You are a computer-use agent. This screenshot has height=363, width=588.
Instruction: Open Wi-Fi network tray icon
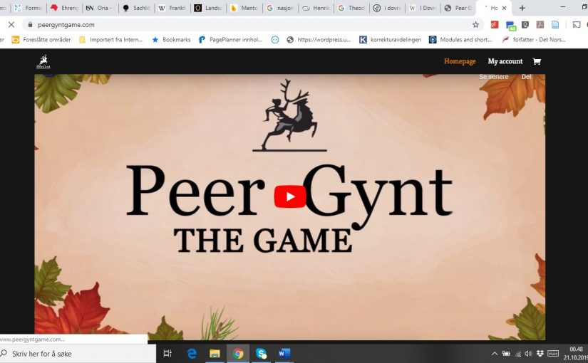[x=518, y=353]
